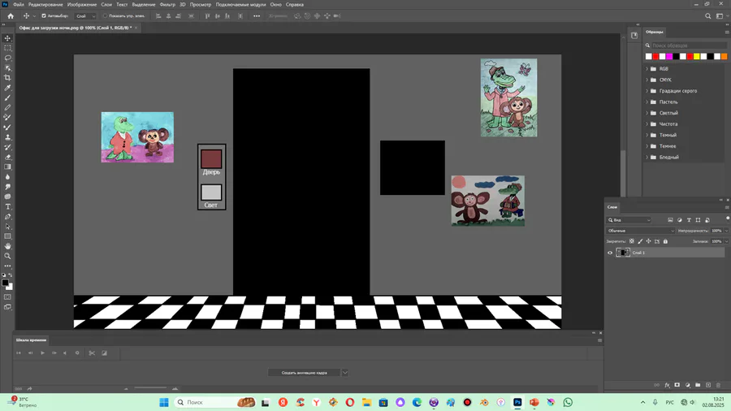Hide the Слой 1 layer using eye icon
The height and width of the screenshot is (411, 731).
[610, 253]
